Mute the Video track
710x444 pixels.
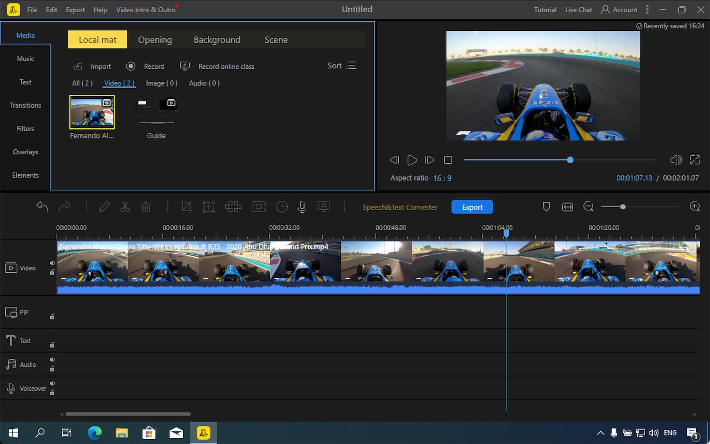click(x=52, y=263)
